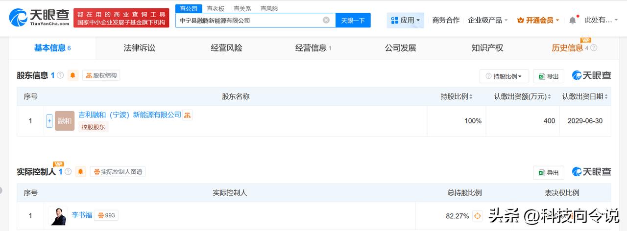Click the 股东名称 column header

click(236, 96)
